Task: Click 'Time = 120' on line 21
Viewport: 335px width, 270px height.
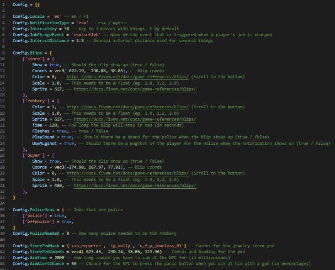Action: tap(45, 125)
